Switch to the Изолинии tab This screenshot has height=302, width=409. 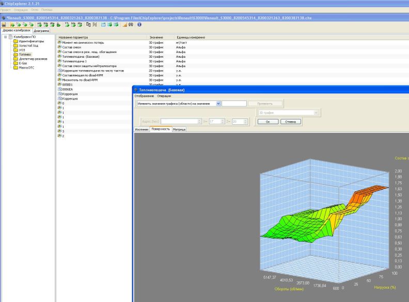pos(142,129)
